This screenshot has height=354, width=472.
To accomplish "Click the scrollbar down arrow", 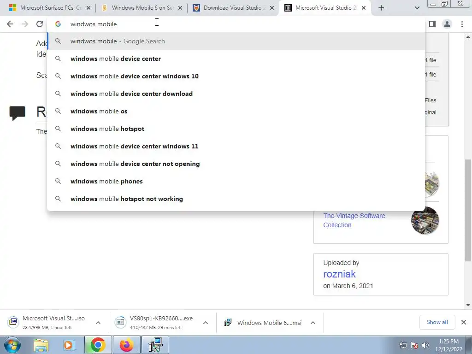I will click(468, 305).
